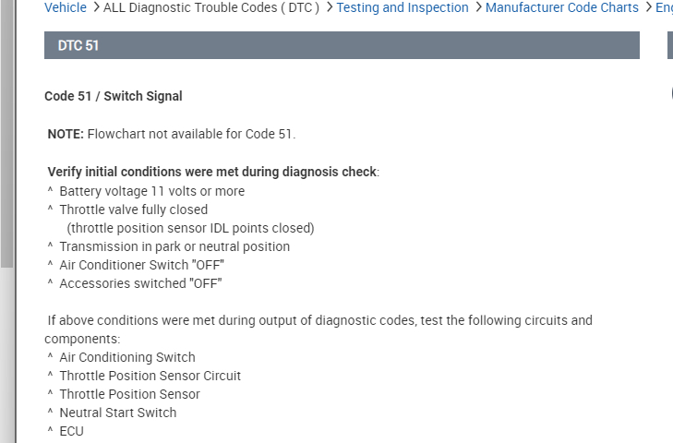Click the Air Conditioner Switch "OFF" line
The width and height of the screenshot is (673, 443).
141,265
